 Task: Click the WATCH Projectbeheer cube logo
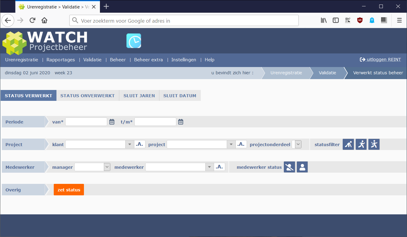(14, 43)
